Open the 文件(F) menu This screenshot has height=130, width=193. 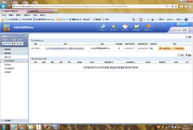coord(4,15)
